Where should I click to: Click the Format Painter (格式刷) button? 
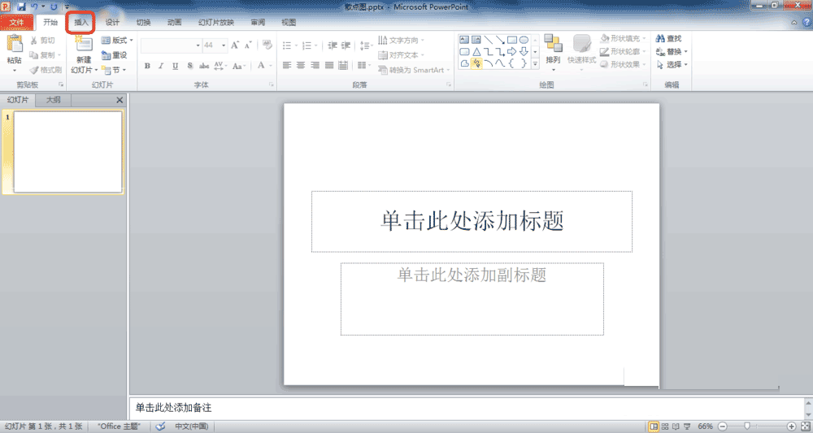coord(45,70)
